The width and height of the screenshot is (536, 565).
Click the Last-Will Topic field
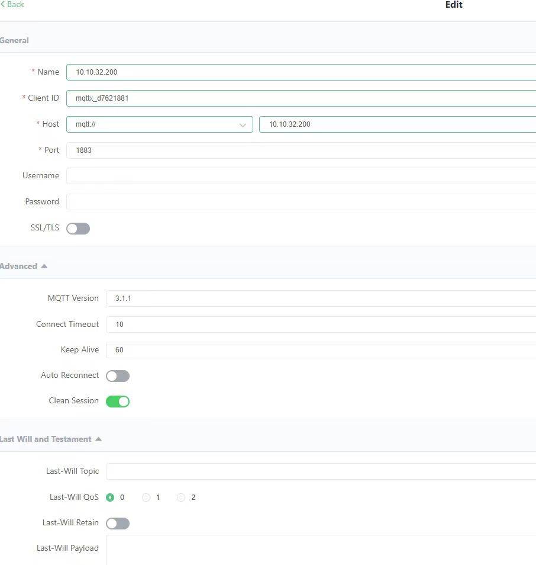[321, 471]
